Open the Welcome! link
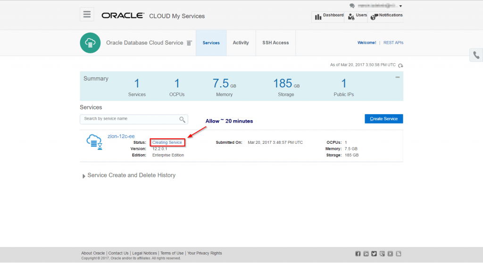Image resolution: width=483 pixels, height=264 pixels. [x=366, y=43]
